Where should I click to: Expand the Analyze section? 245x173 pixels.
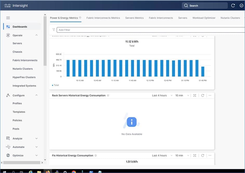point(22,138)
